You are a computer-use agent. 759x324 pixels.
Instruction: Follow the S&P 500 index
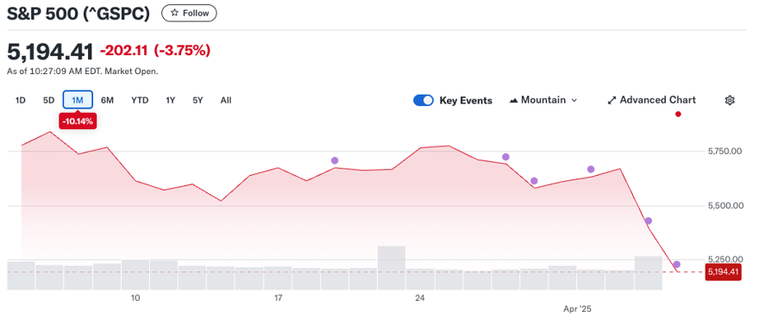click(x=189, y=13)
